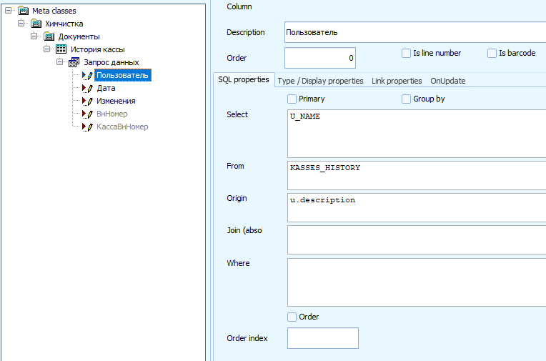546x361 pixels.
Task: Switch to the SQL properties tab
Action: click(x=244, y=80)
